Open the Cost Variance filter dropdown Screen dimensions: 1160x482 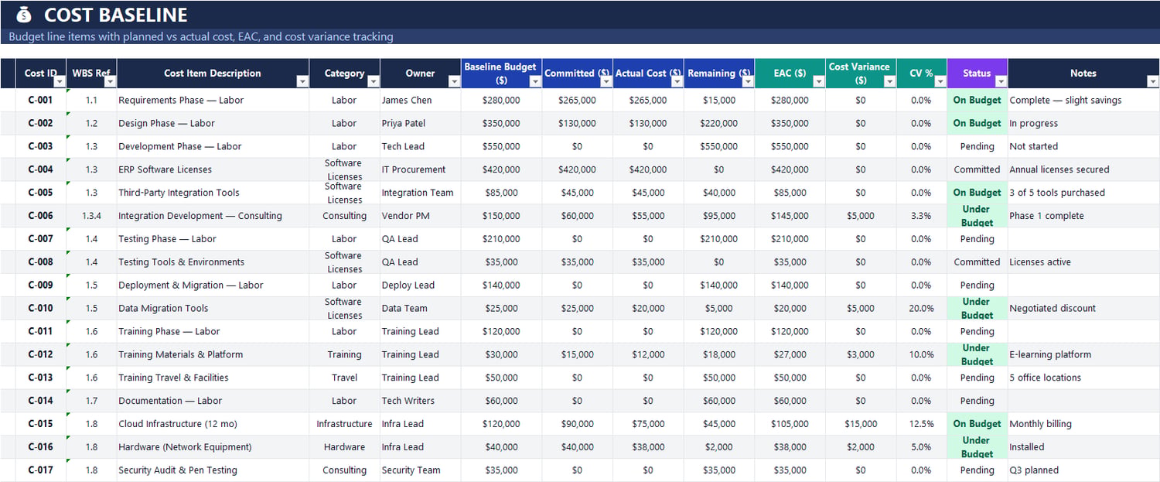890,81
